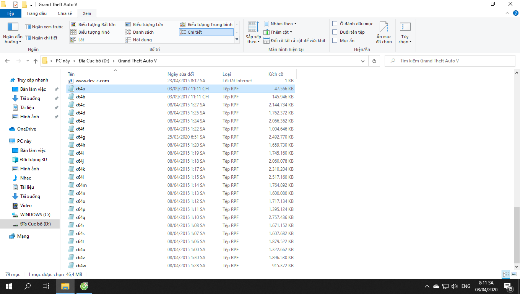Open the Trang đầu ribbon tab

coord(37,13)
